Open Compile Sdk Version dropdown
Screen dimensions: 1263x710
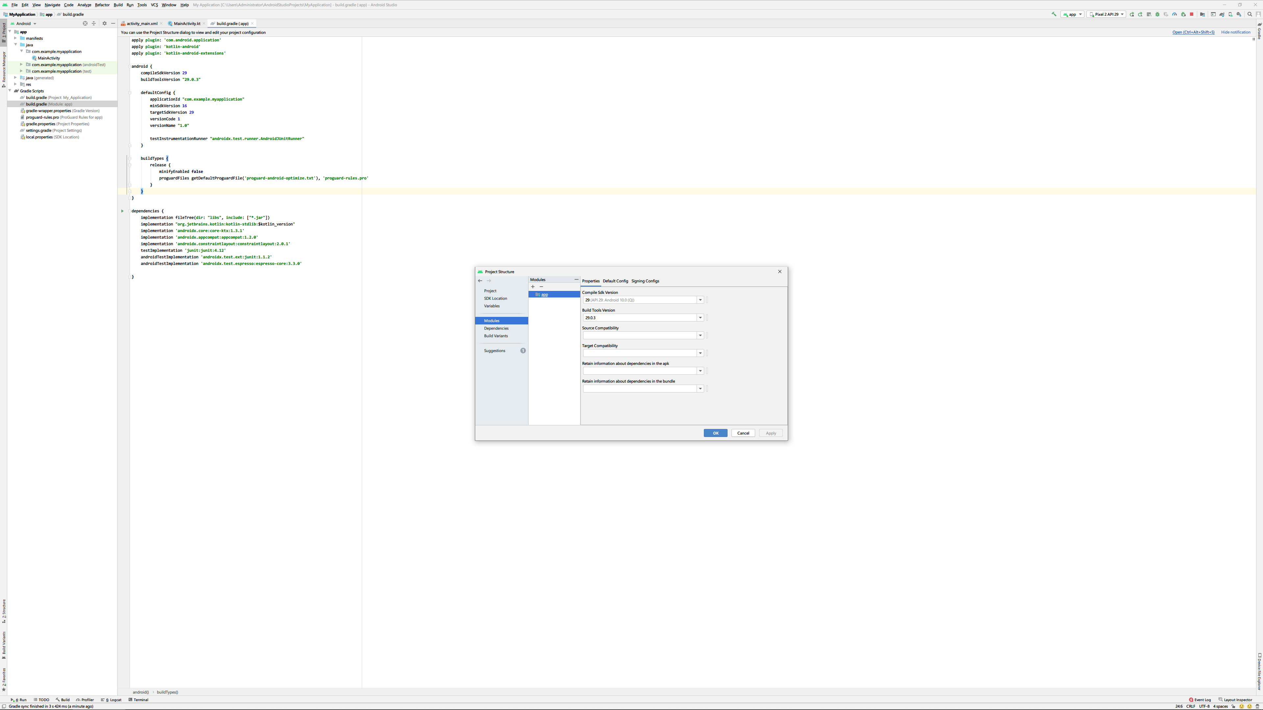pyautogui.click(x=700, y=300)
